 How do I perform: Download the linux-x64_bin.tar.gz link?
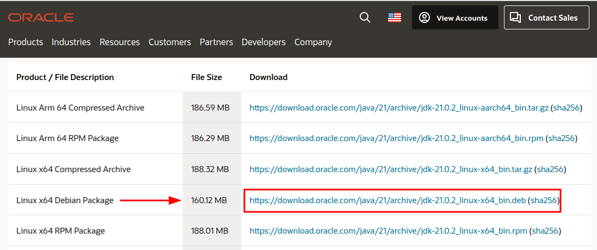[391, 169]
